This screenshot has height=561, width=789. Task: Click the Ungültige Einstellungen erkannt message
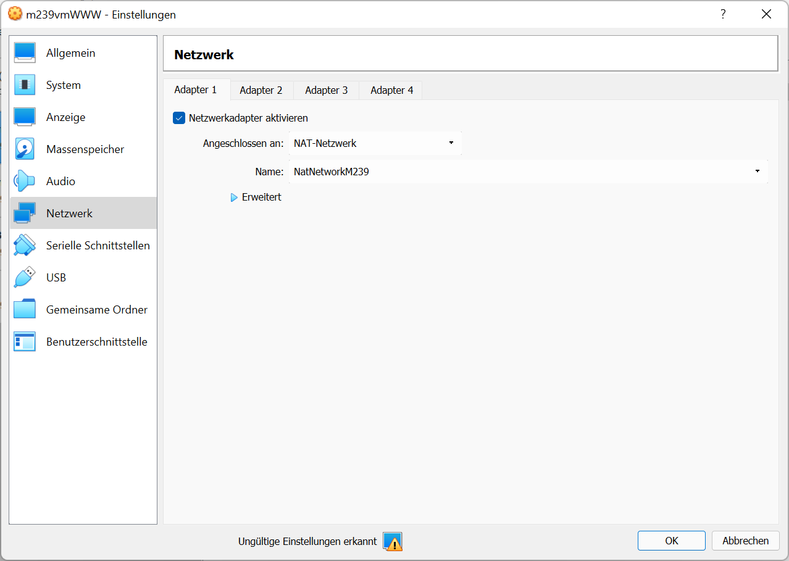[x=307, y=541]
